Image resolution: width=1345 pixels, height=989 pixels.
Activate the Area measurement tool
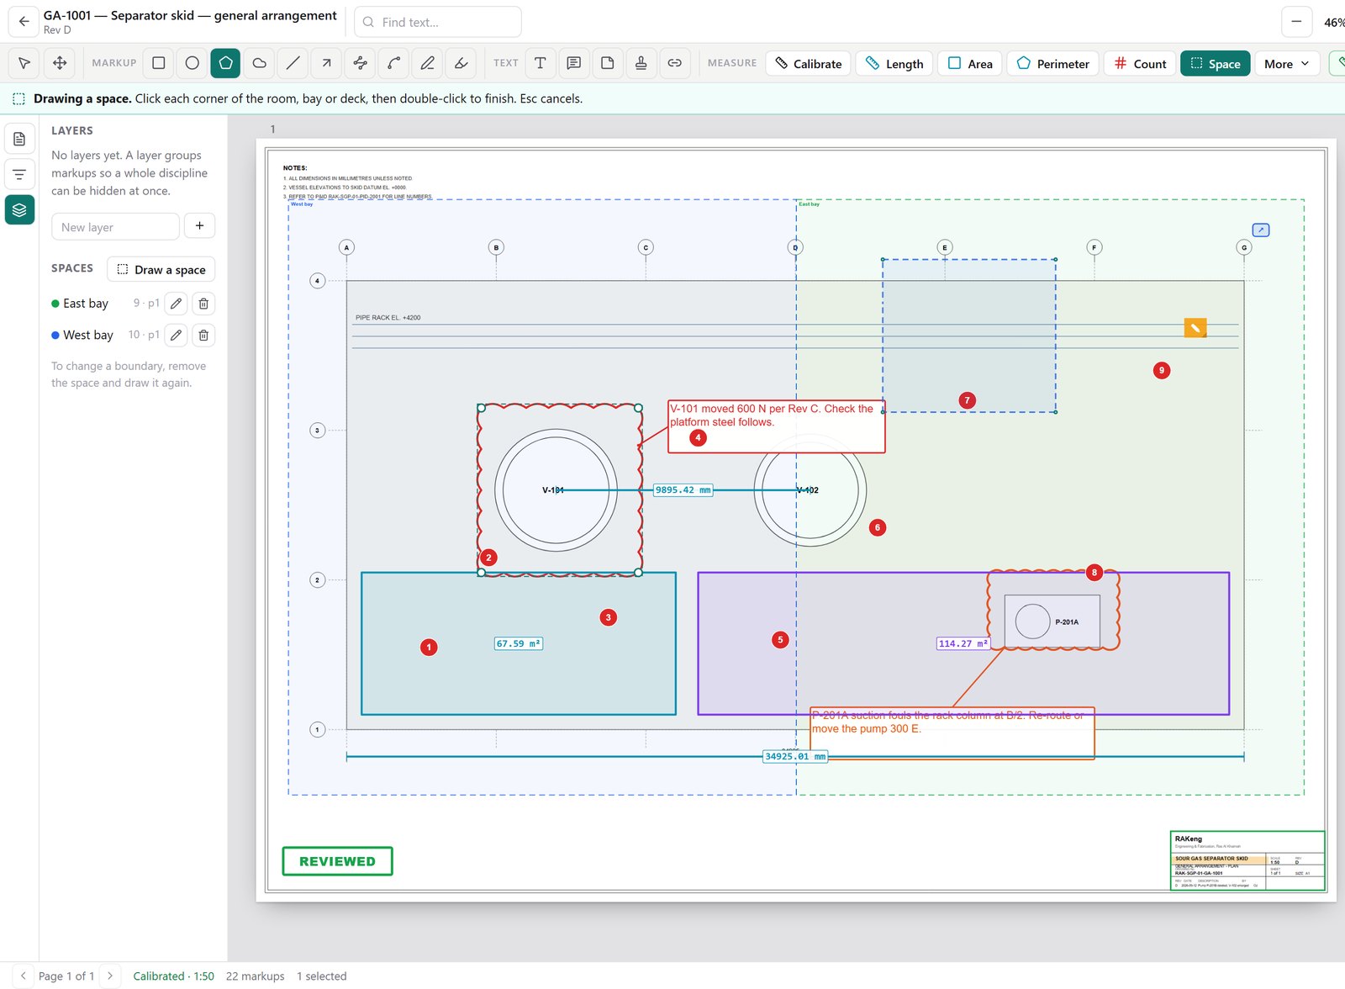(x=970, y=64)
